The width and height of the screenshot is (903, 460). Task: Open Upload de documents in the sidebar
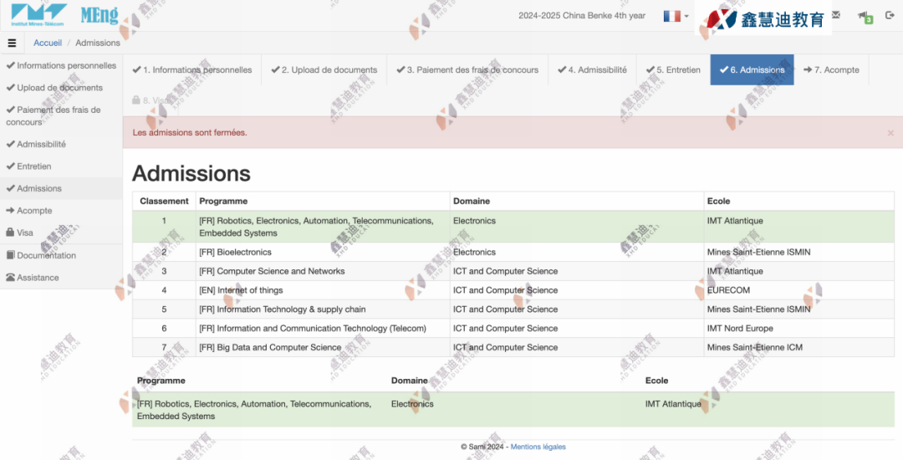click(61, 88)
